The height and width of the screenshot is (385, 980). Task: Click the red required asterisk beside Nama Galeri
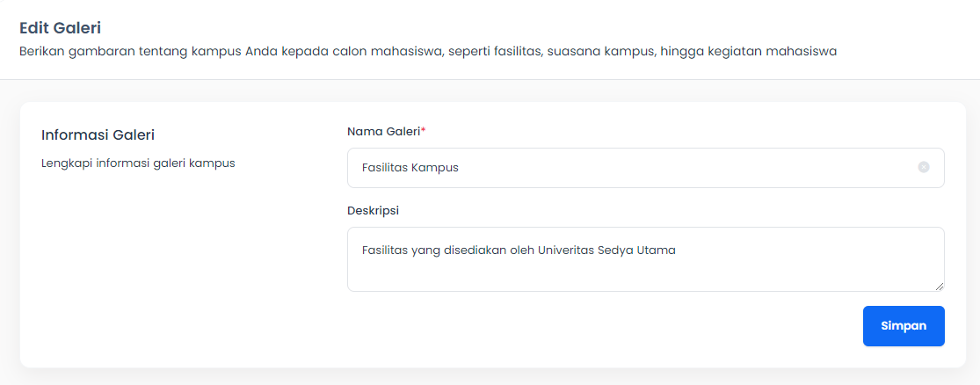point(423,130)
